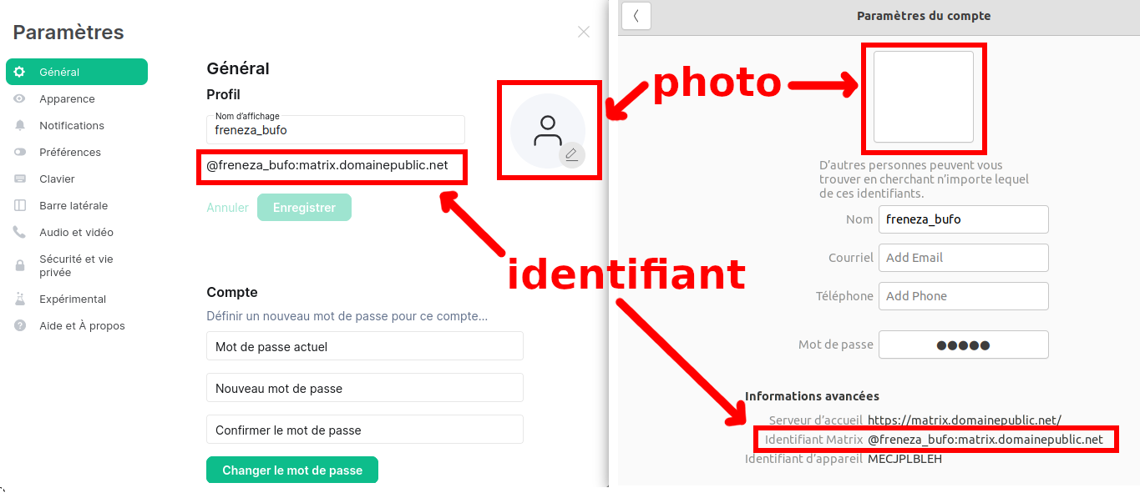Click the Notifications bell icon
The height and width of the screenshot is (493, 1140).
(x=20, y=125)
